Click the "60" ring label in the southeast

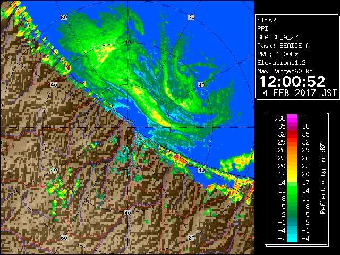(191, 237)
